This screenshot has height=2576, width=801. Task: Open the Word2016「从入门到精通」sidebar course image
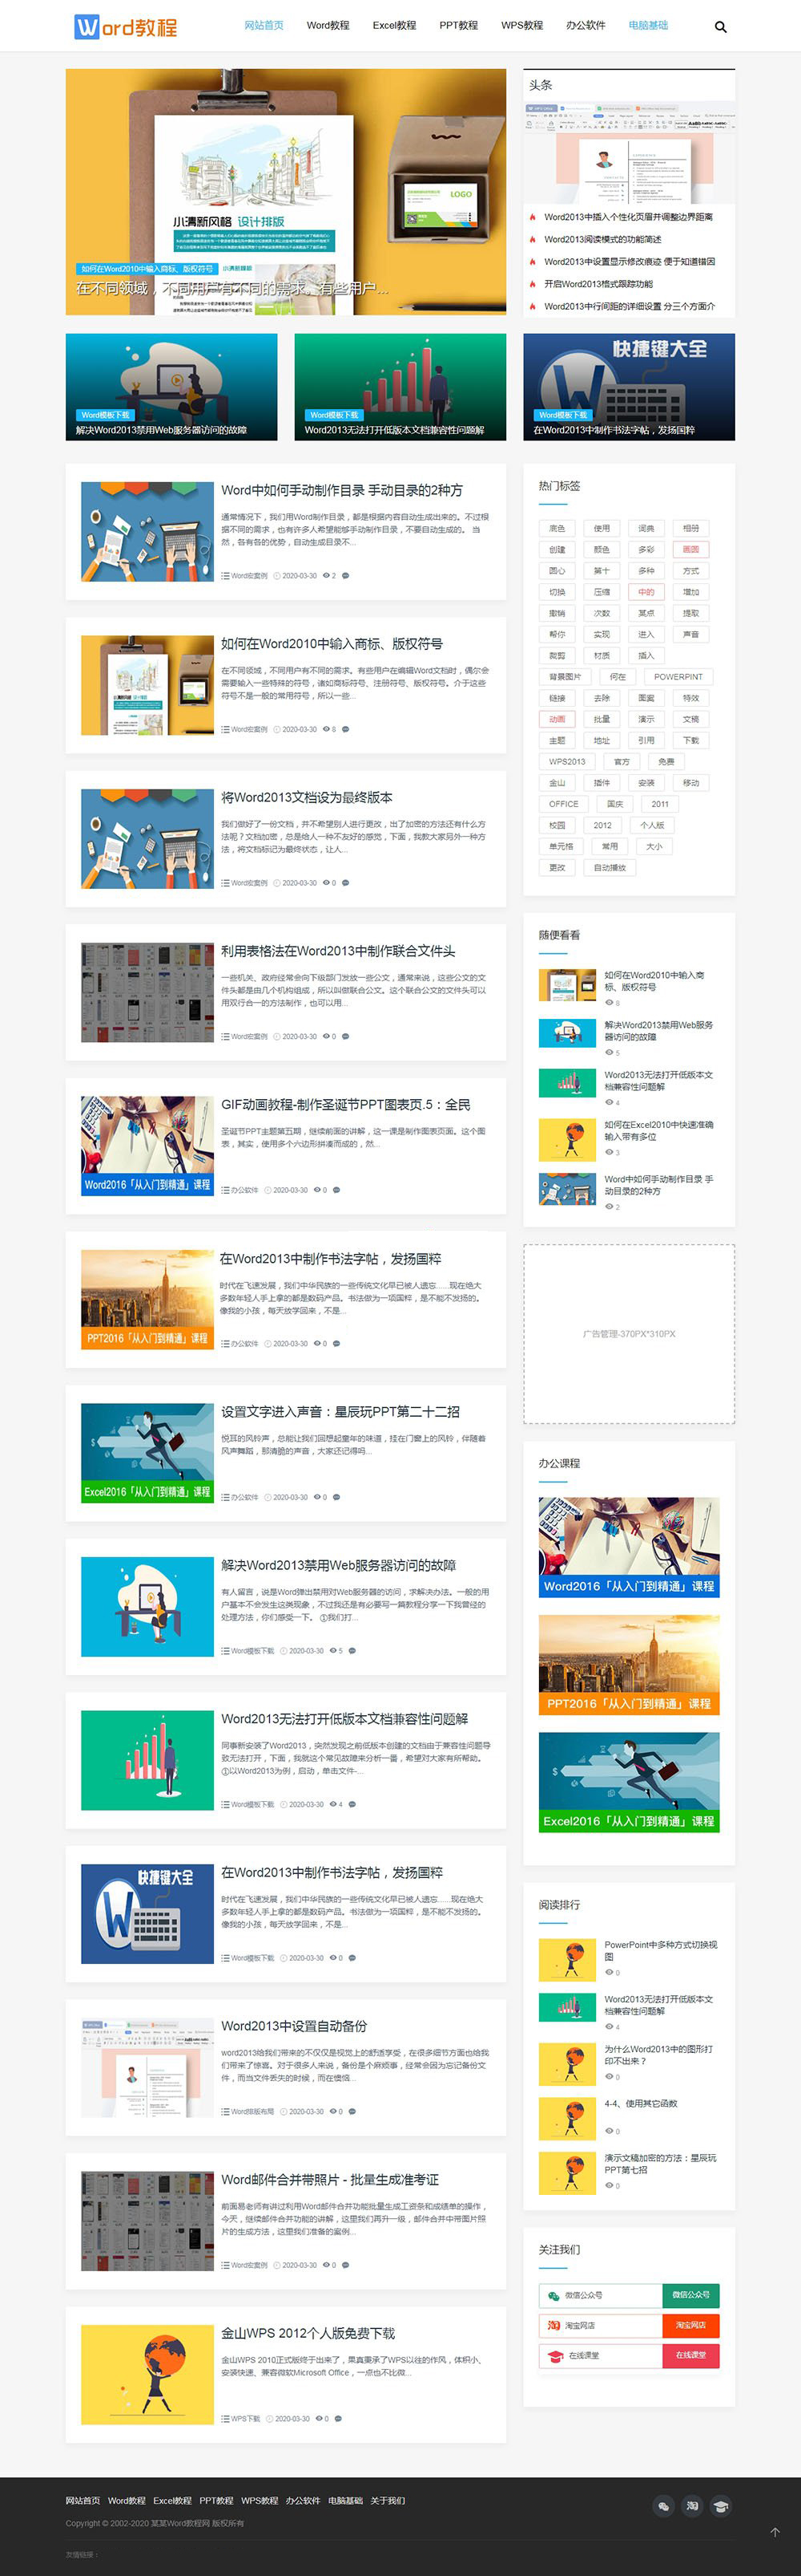(630, 1547)
